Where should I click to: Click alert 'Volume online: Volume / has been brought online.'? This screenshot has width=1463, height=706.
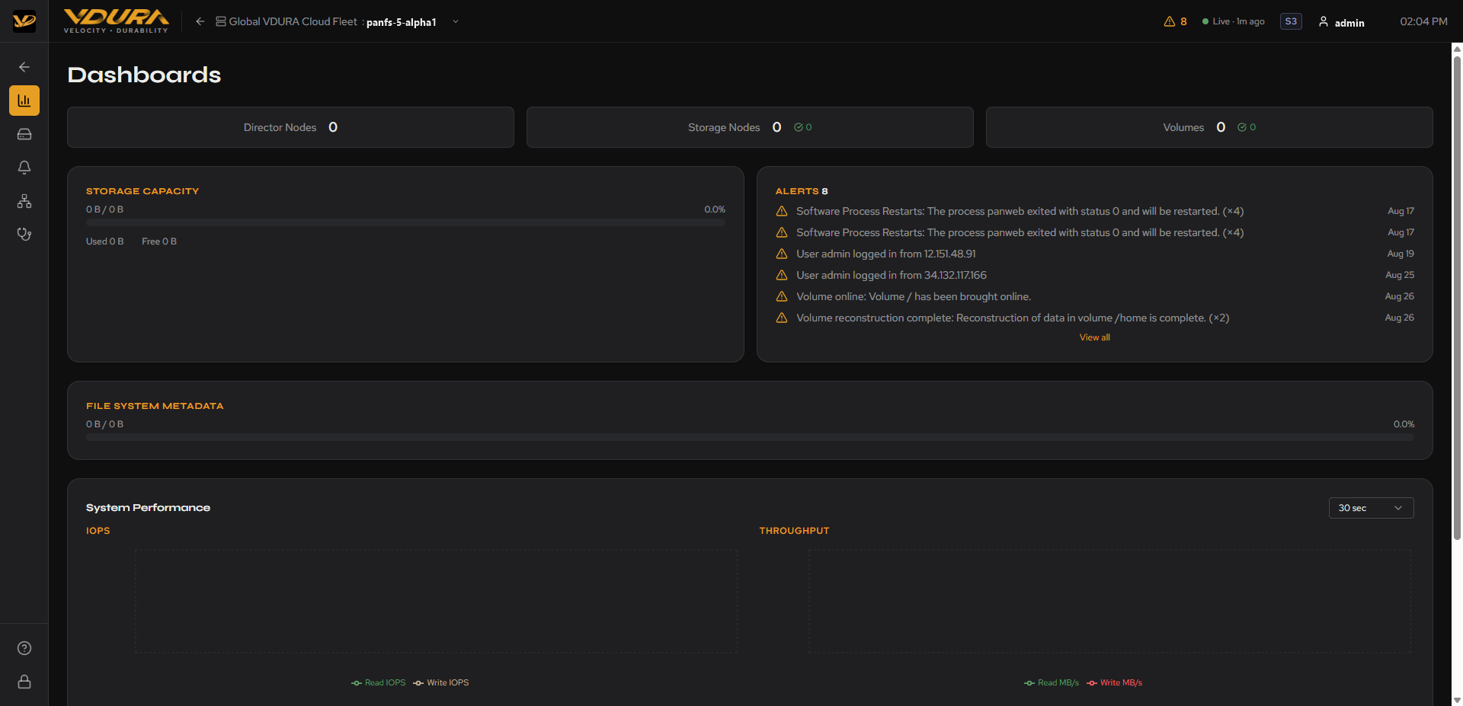pos(1094,296)
